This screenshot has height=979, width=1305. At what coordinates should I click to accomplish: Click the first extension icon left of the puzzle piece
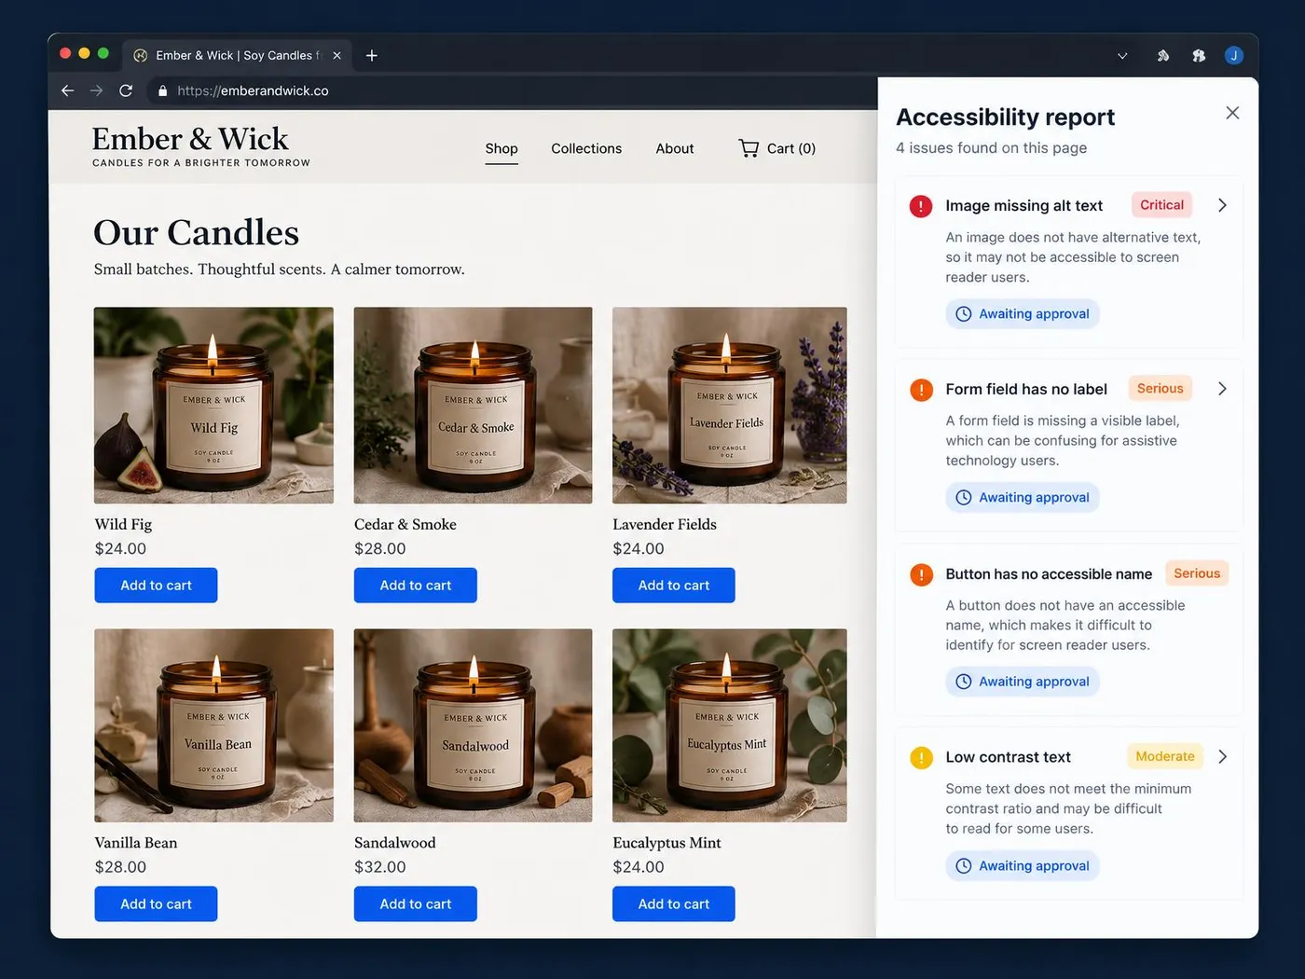tap(1163, 56)
